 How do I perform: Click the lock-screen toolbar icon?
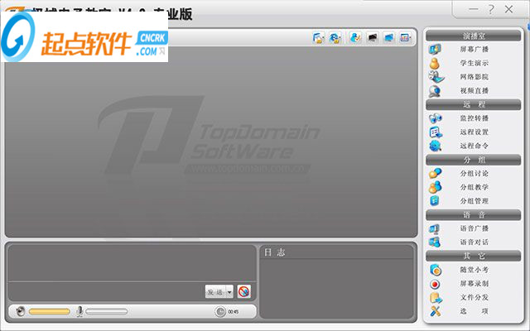click(318, 37)
